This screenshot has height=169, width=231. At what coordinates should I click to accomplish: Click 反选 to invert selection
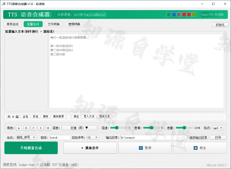pyautogui.click(x=35, y=117)
